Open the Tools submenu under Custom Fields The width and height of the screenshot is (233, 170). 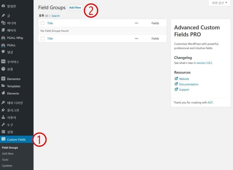pyautogui.click(x=5, y=159)
